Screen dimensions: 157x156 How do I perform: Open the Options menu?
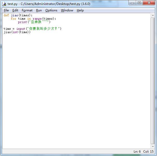point(51,10)
